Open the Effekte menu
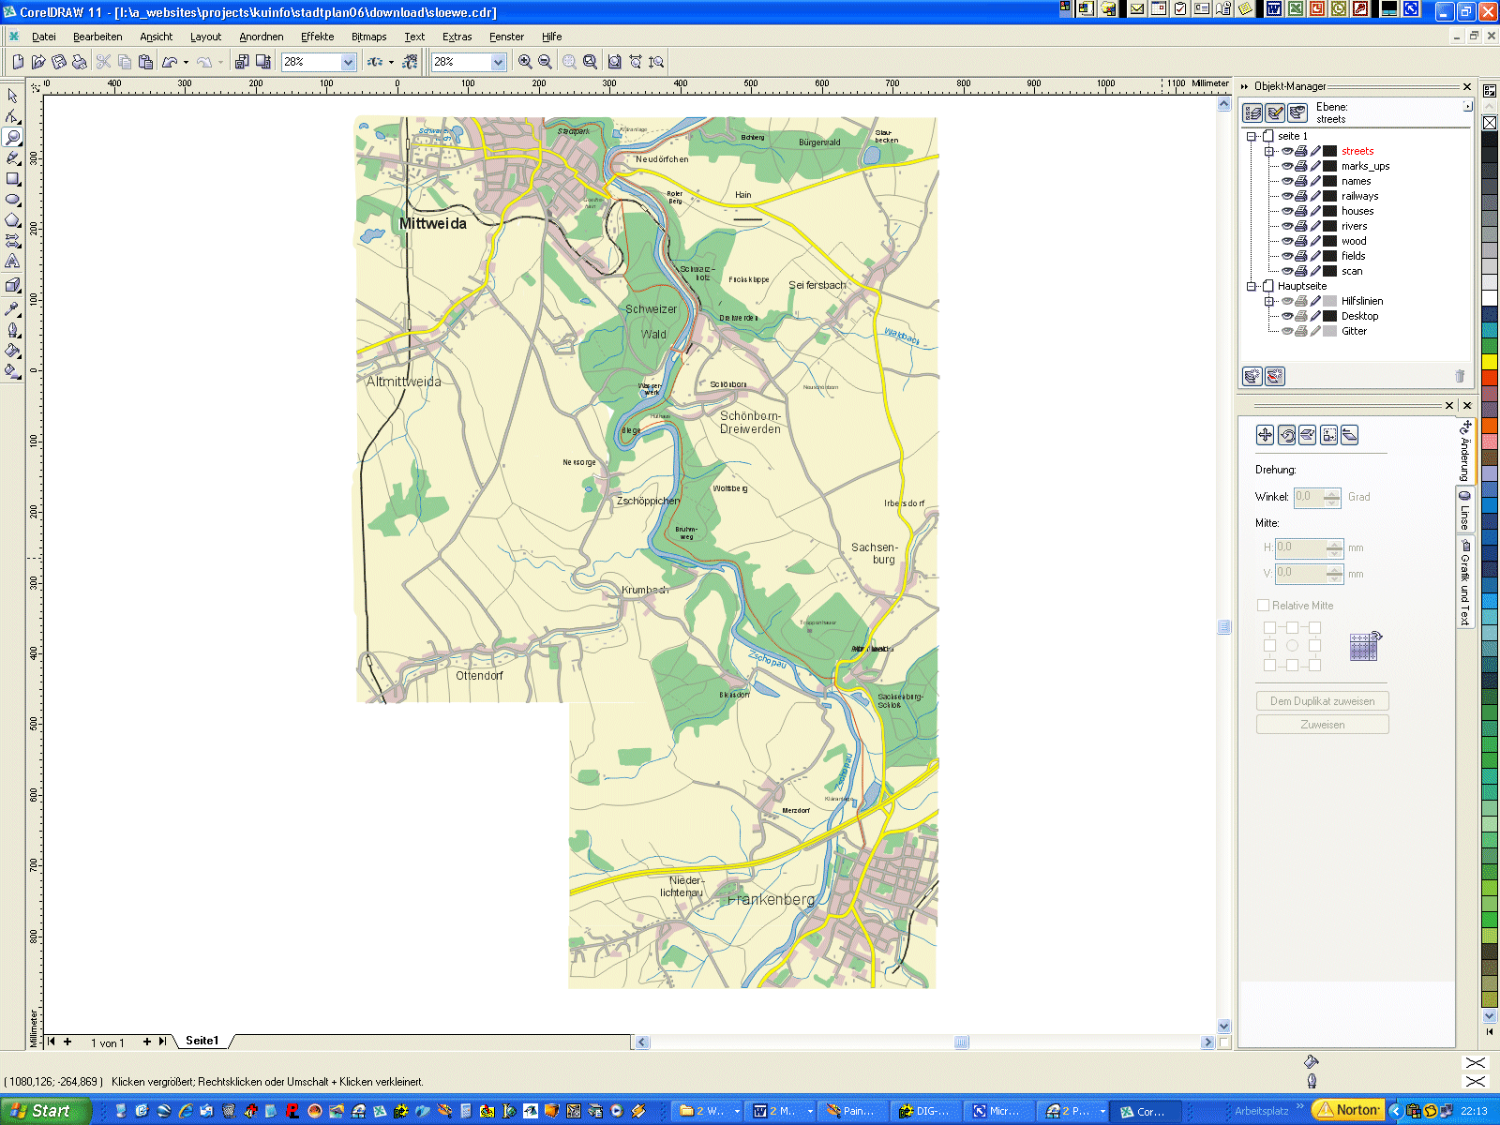This screenshot has height=1125, width=1500. [317, 37]
